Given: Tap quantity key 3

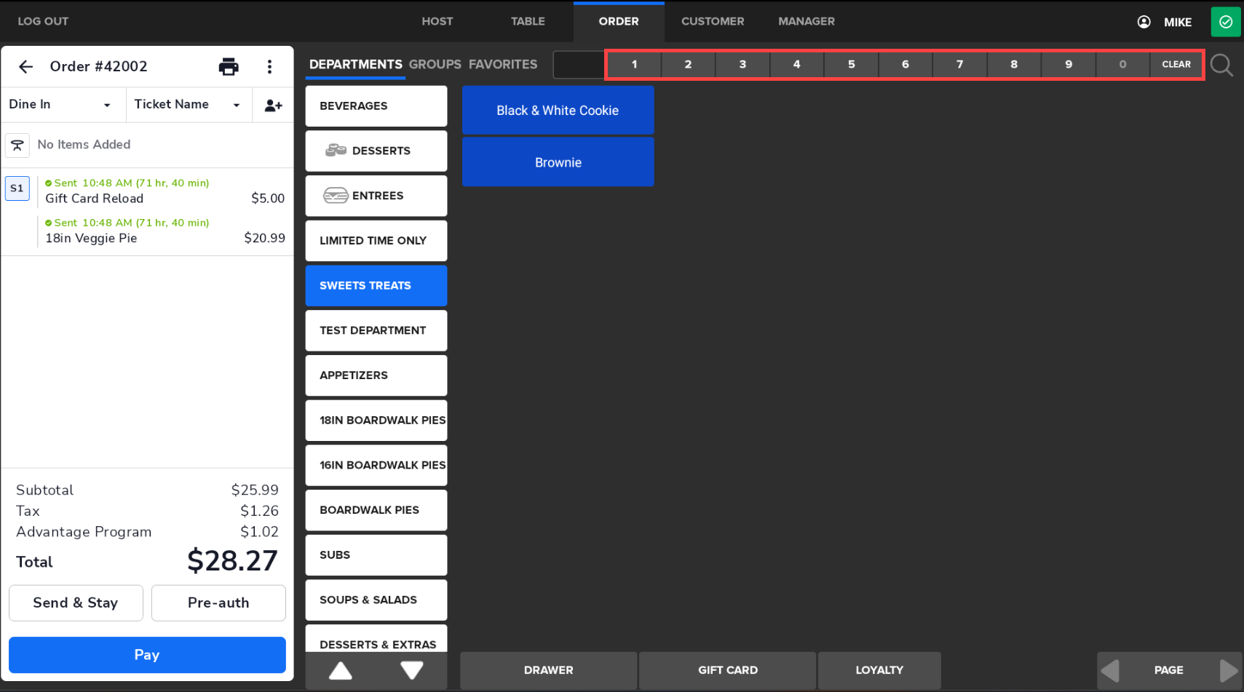Looking at the screenshot, I should [x=742, y=65].
